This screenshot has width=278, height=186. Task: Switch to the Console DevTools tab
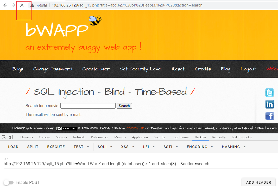pos(44,137)
